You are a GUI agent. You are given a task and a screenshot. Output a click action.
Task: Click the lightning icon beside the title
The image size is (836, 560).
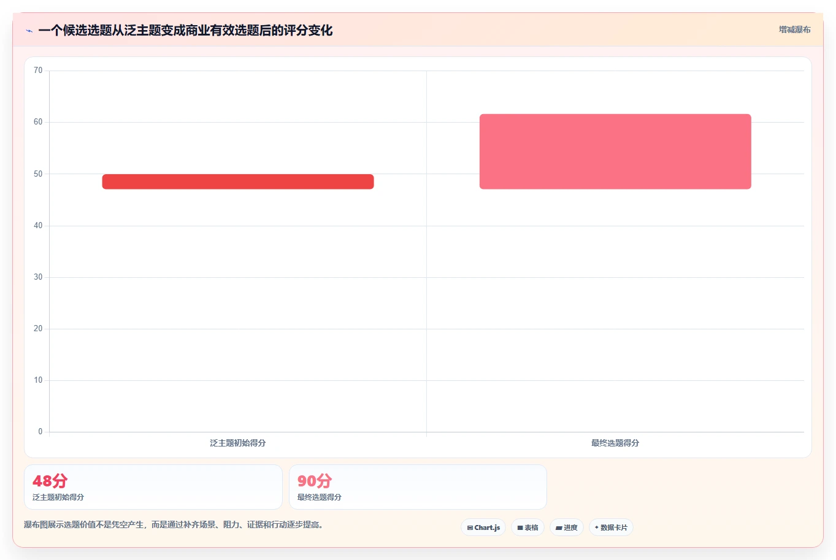click(29, 31)
